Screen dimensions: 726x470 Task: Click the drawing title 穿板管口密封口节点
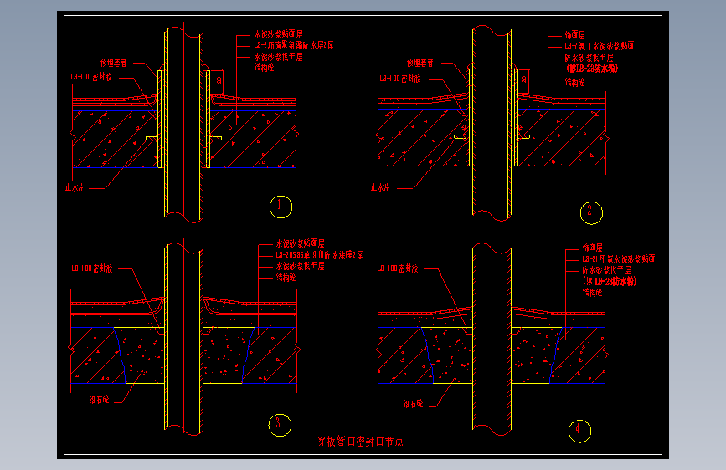361,441
